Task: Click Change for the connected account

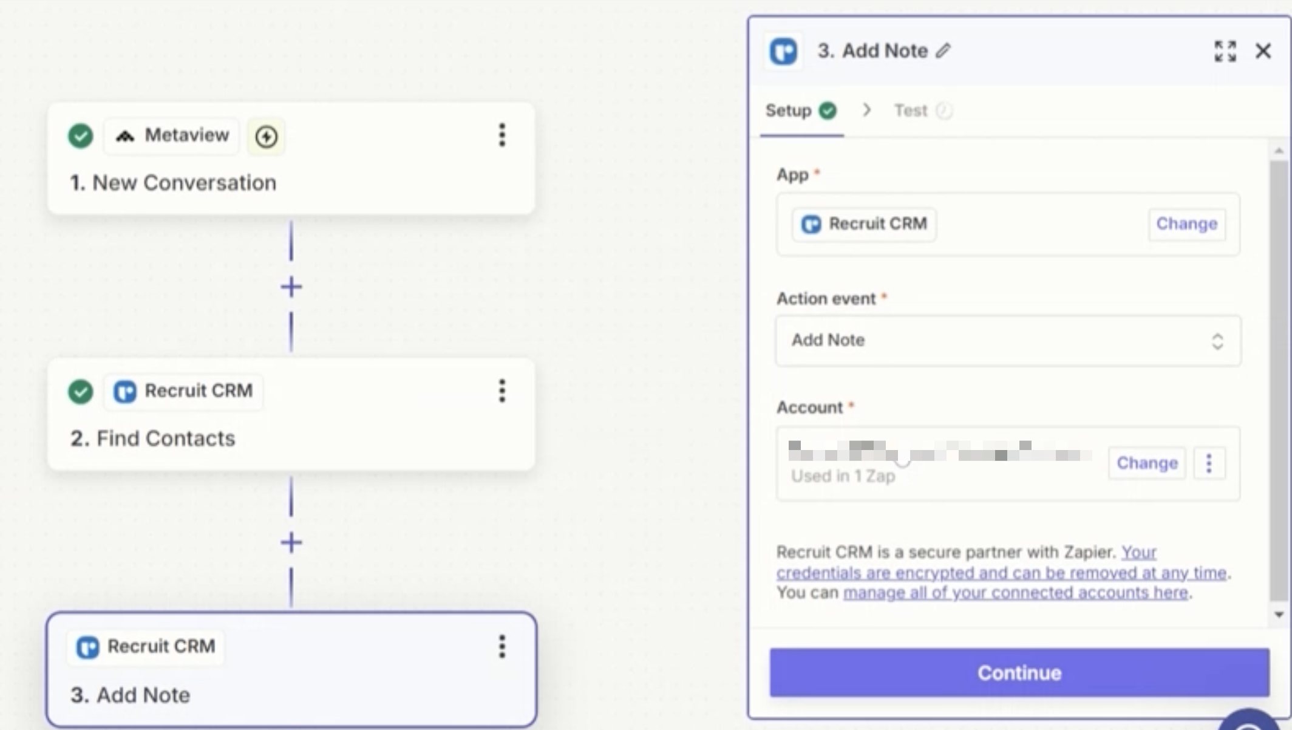Action: click(1146, 463)
